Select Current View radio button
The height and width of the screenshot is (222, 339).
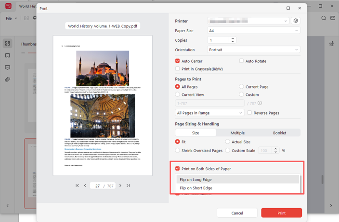tap(177, 94)
